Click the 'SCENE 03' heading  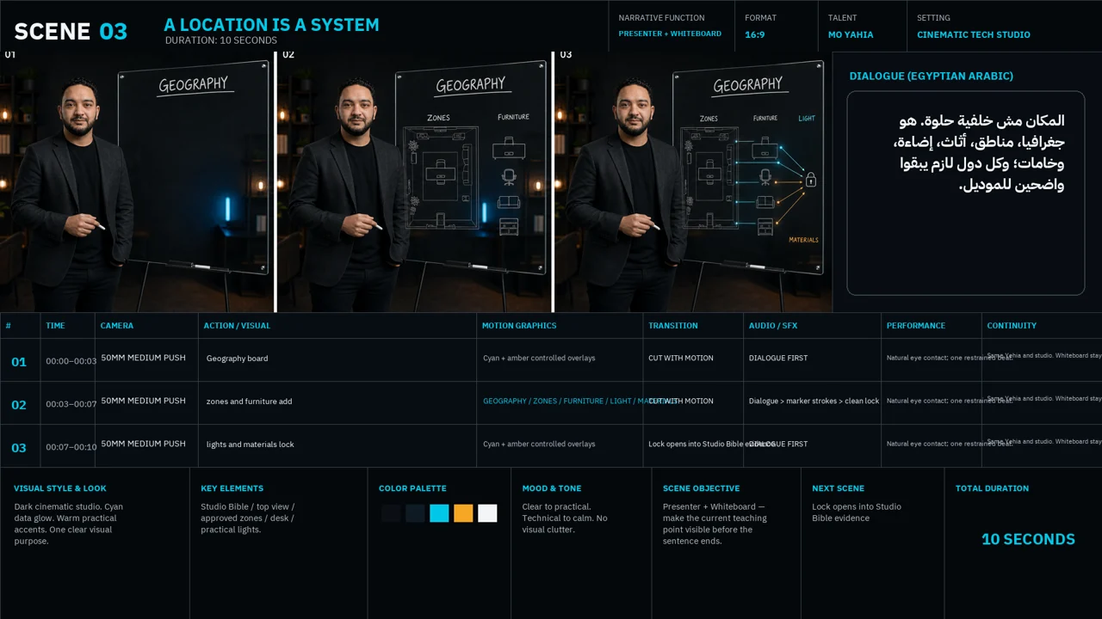pyautogui.click(x=71, y=32)
